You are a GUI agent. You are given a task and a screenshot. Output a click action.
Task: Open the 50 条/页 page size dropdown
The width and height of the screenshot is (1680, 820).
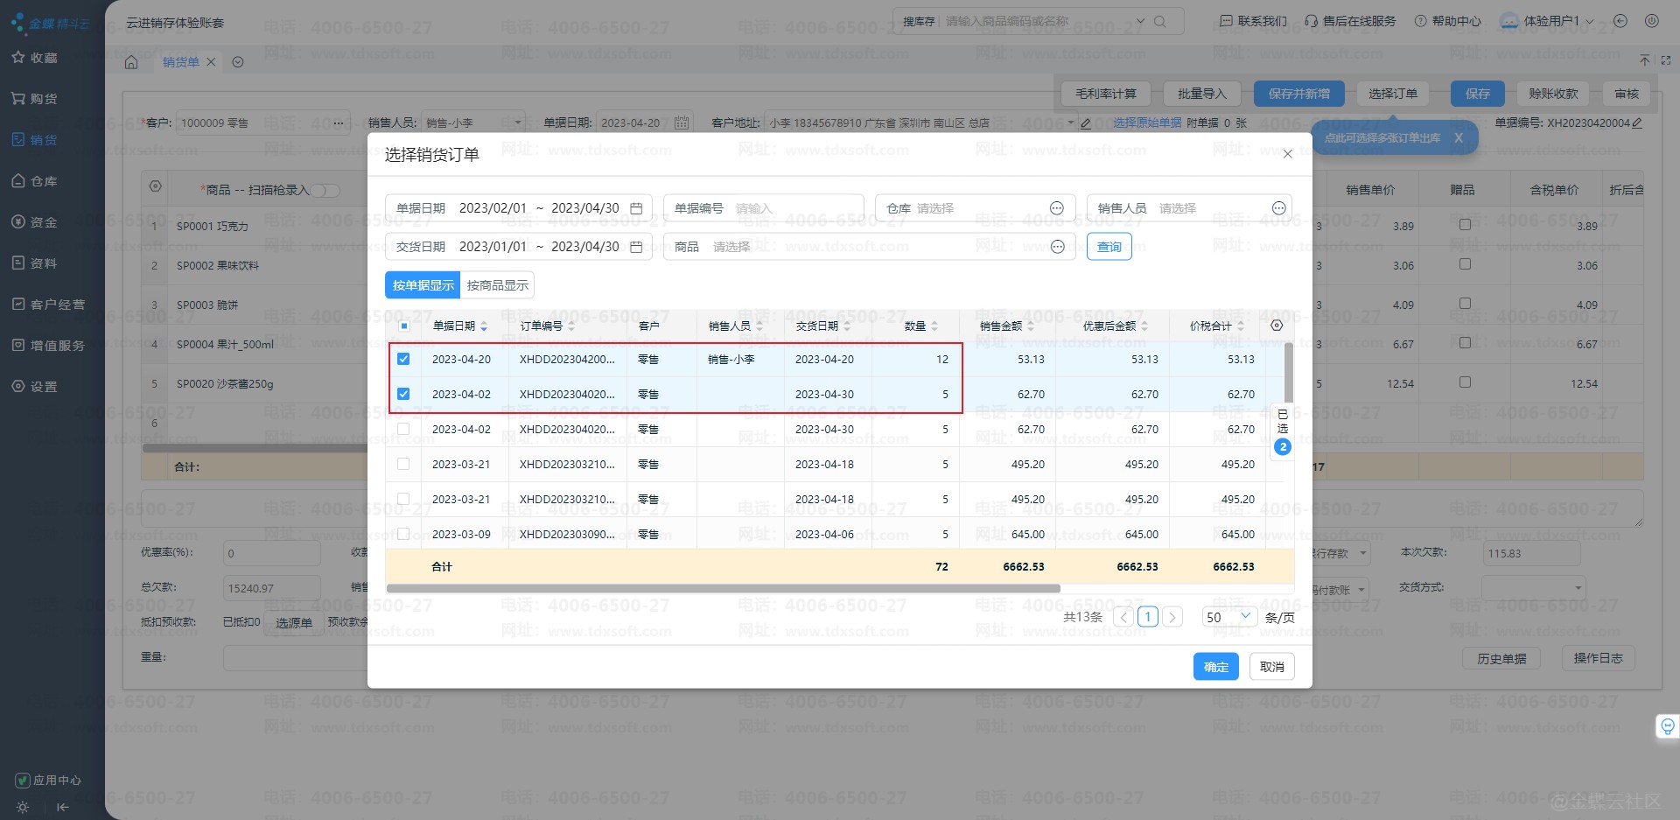[x=1228, y=617]
